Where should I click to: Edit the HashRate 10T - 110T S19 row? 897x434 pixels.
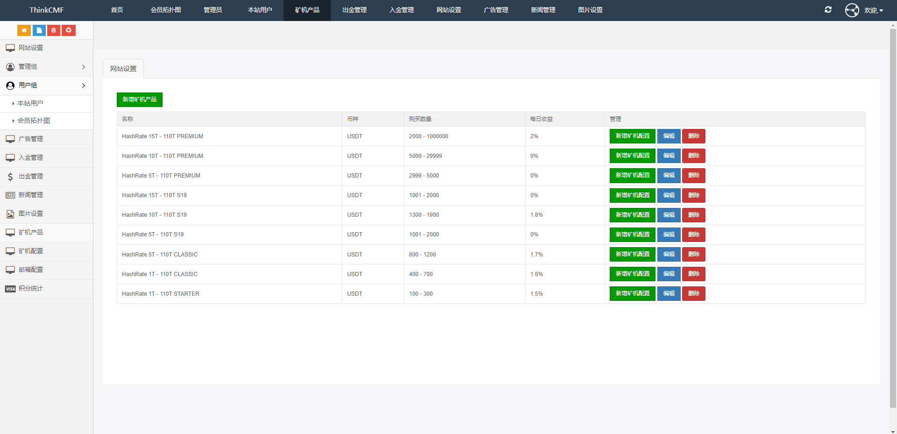669,215
